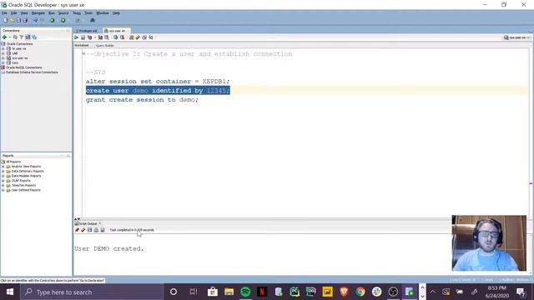The image size is (534, 300).
Task: Expand the sys user xe connection in the tree
Action: 3,58
